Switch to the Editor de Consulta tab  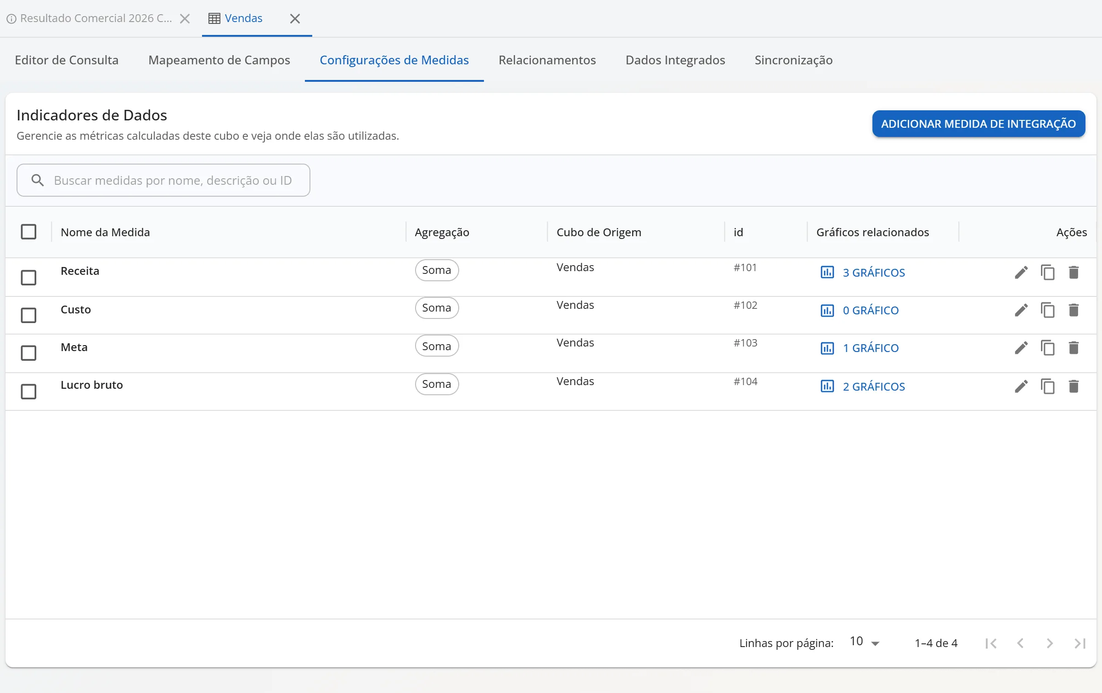67,60
